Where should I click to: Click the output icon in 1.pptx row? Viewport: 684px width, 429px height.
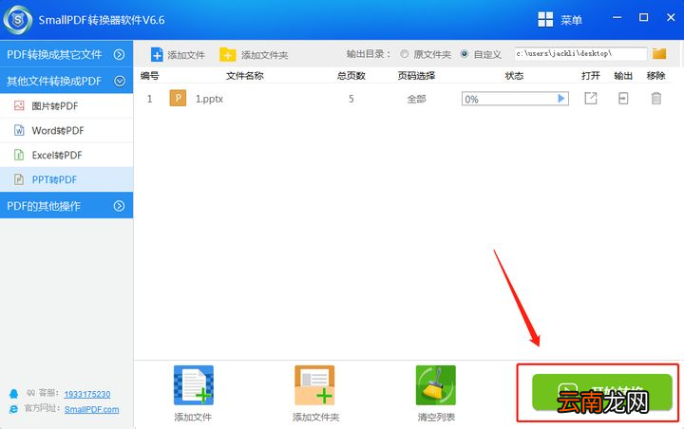coord(623,98)
